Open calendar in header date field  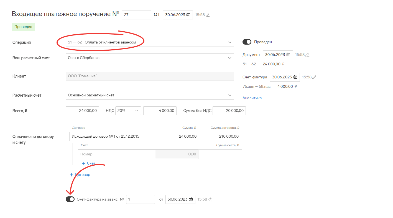[x=188, y=15]
